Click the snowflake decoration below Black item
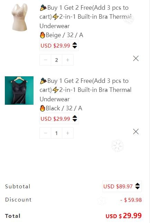 (118, 146)
